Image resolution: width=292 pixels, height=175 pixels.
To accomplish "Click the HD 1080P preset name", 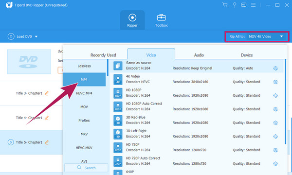I will pos(134,90).
